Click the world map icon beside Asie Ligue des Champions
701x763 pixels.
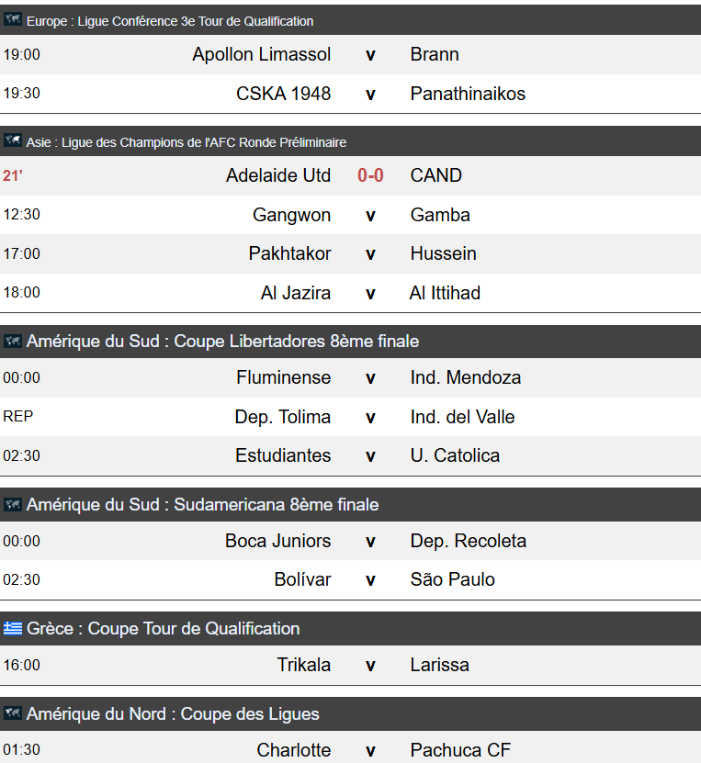(13, 140)
